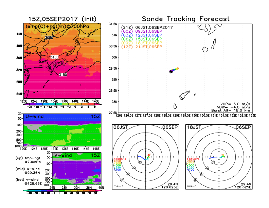269x208 pixels.
Task: Click the "V-wind" panel label
Action: pos(63,155)
